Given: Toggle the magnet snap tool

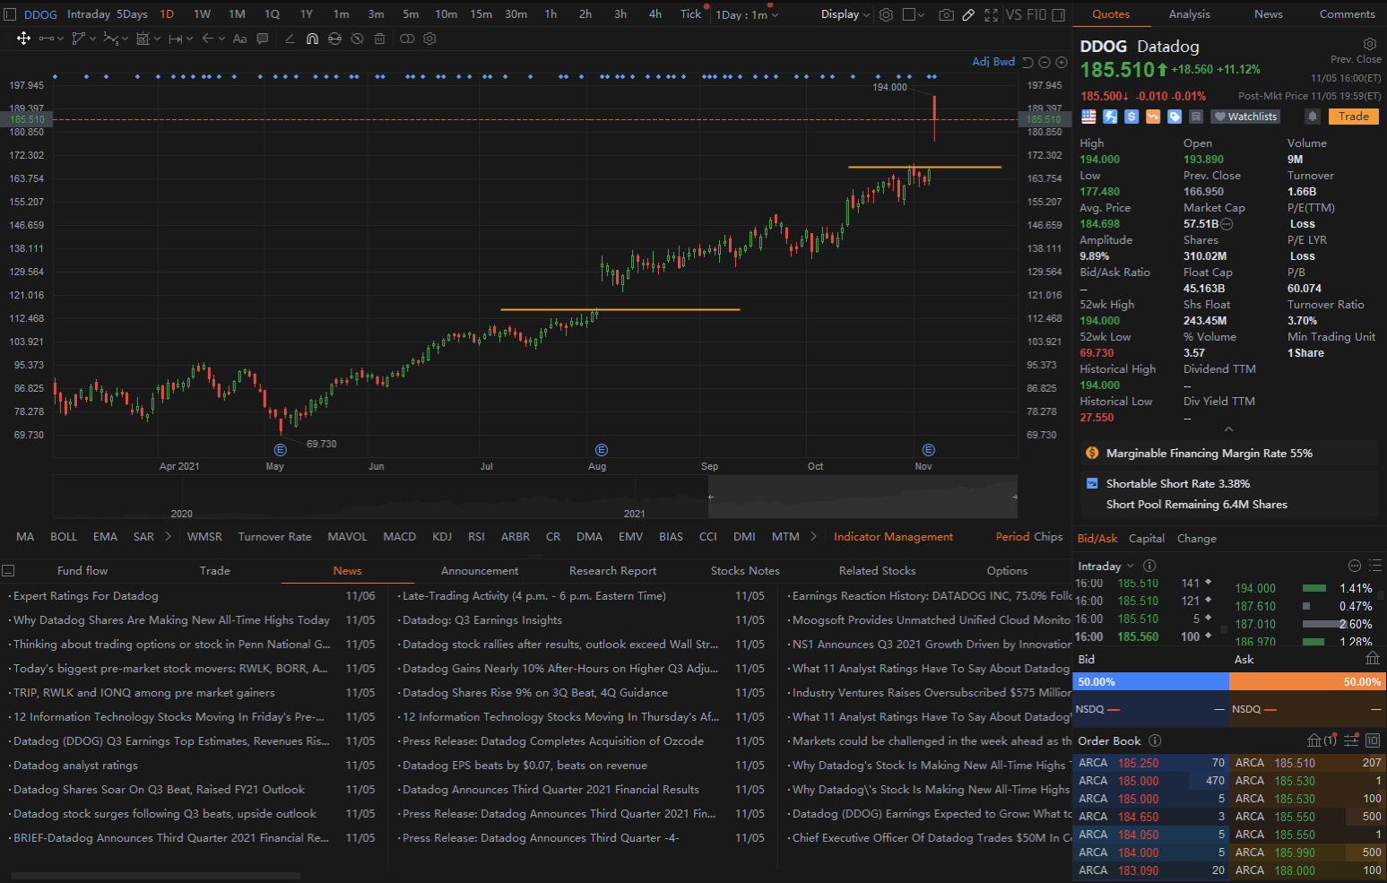Looking at the screenshot, I should click(312, 39).
